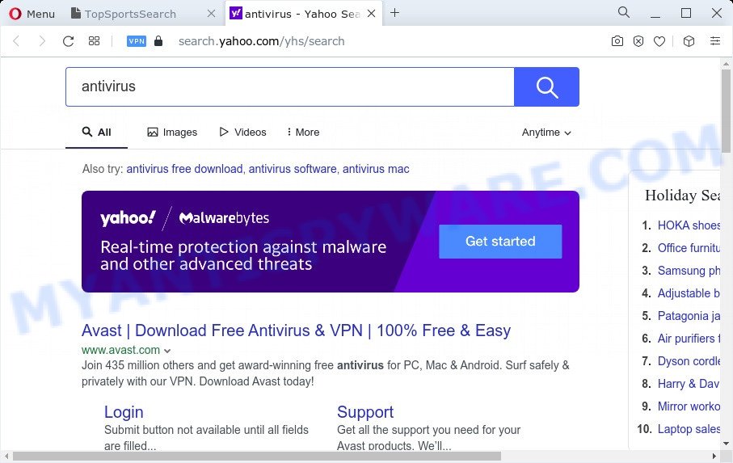Switch to the TopSportsSearch tab
This screenshot has height=463, width=733.
(129, 14)
